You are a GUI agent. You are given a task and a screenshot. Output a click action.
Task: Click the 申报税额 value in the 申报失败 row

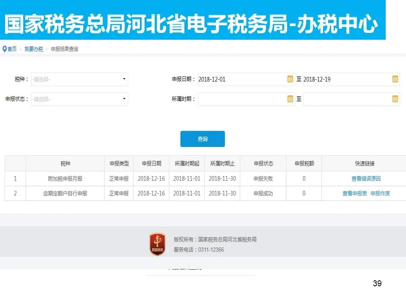[x=304, y=179]
